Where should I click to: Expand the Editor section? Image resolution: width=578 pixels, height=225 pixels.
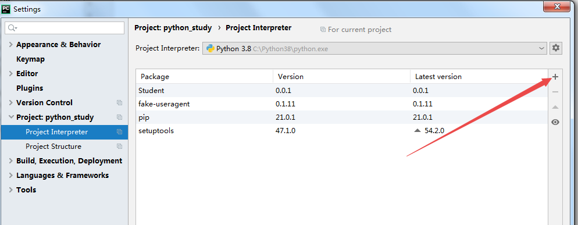pyautogui.click(x=11, y=74)
